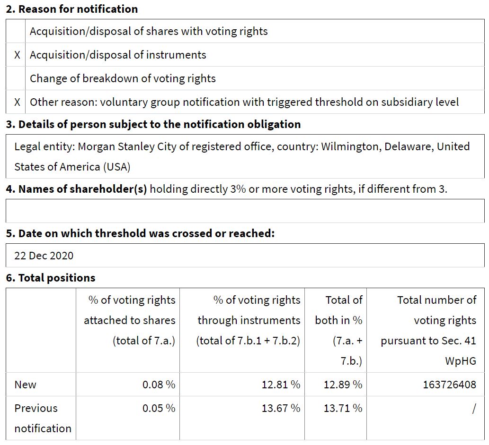Click the New 0.08 % shares cell
489x445 pixels.
(159, 385)
